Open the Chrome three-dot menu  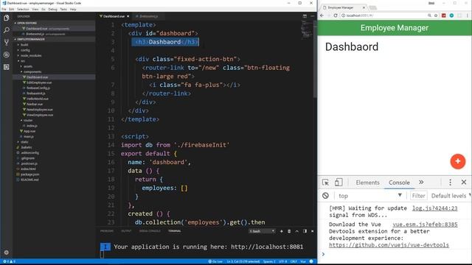(468, 15)
